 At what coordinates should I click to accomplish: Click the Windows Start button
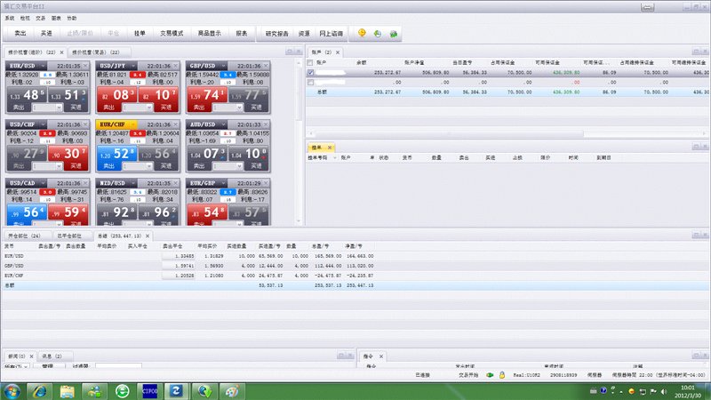[12, 390]
